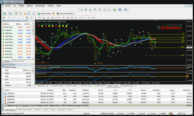Switch to the USDCHFm,Daily chart tab
Screen dimensions: 194x116
[57, 86]
